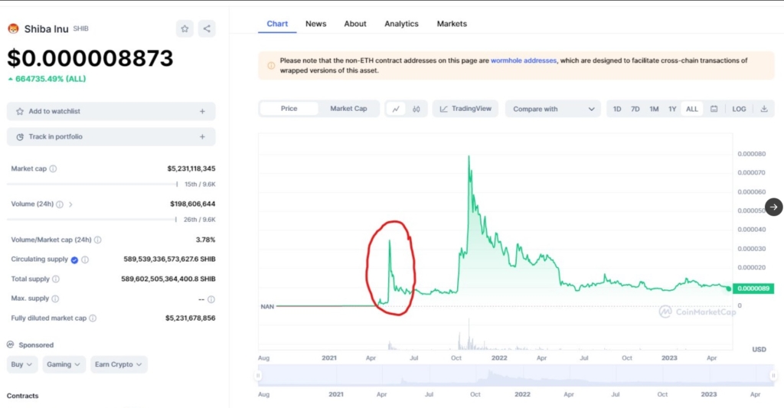784x408 pixels.
Task: Click the Volume value $198,606,644
Action: [192, 204]
